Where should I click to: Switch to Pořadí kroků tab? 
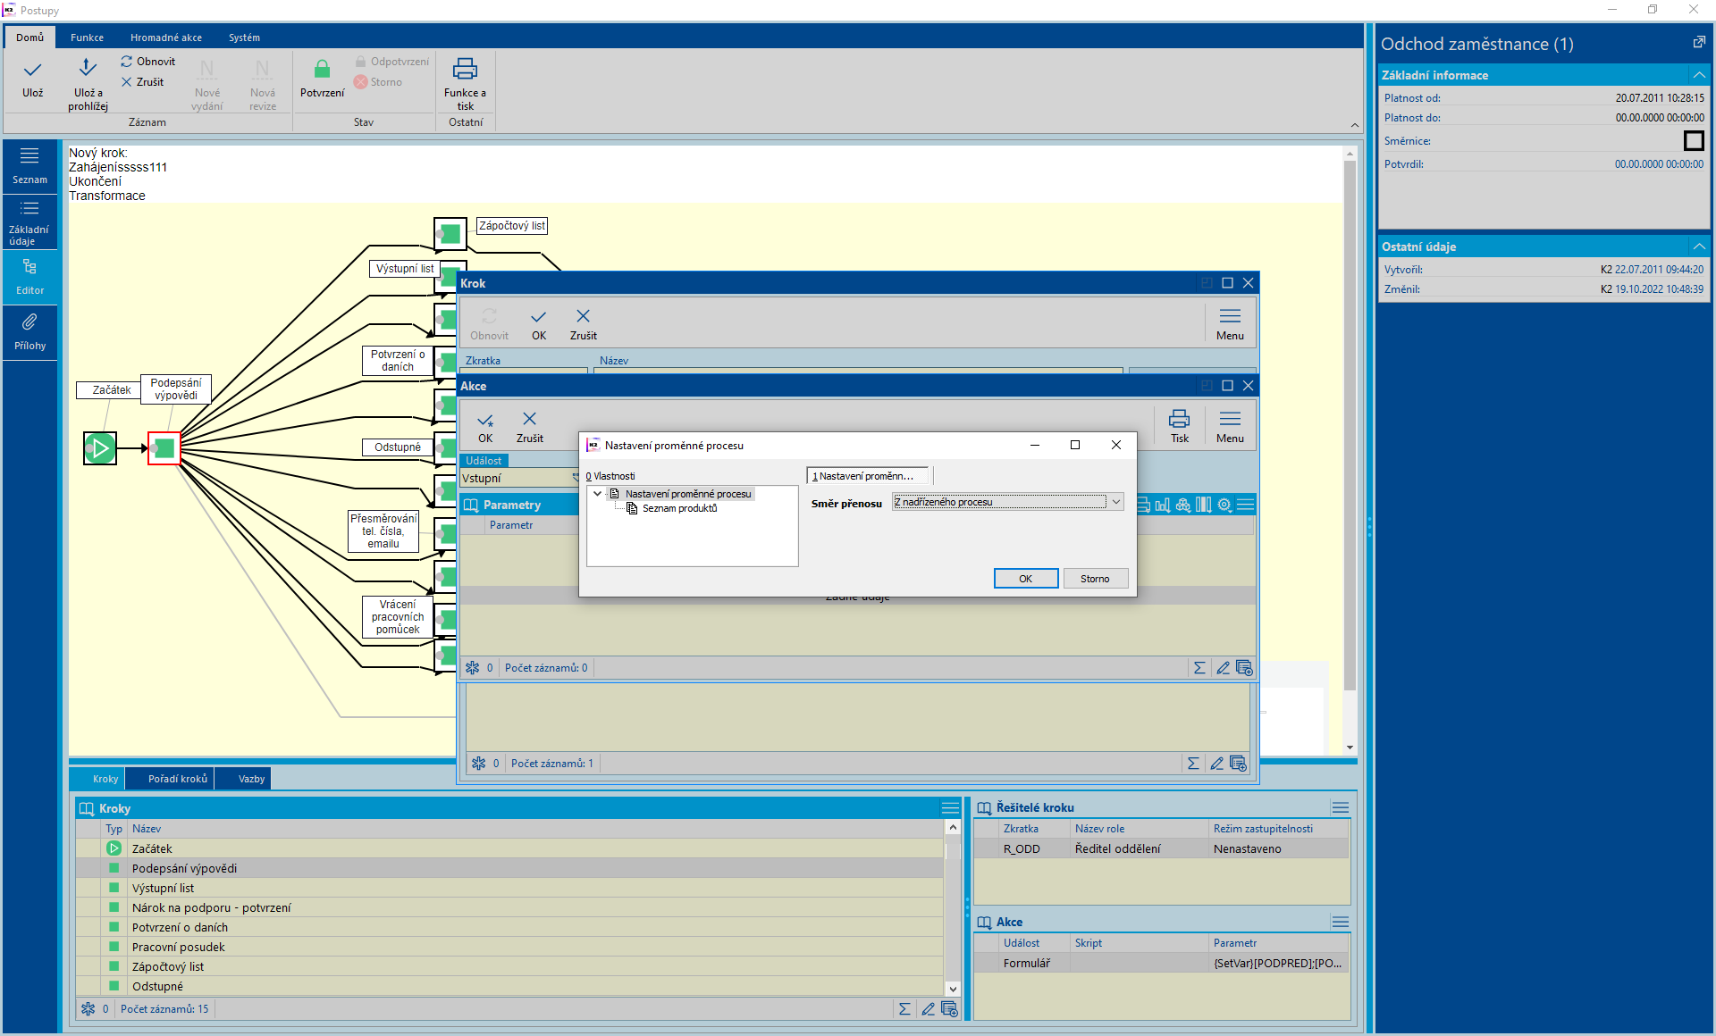pyautogui.click(x=177, y=779)
